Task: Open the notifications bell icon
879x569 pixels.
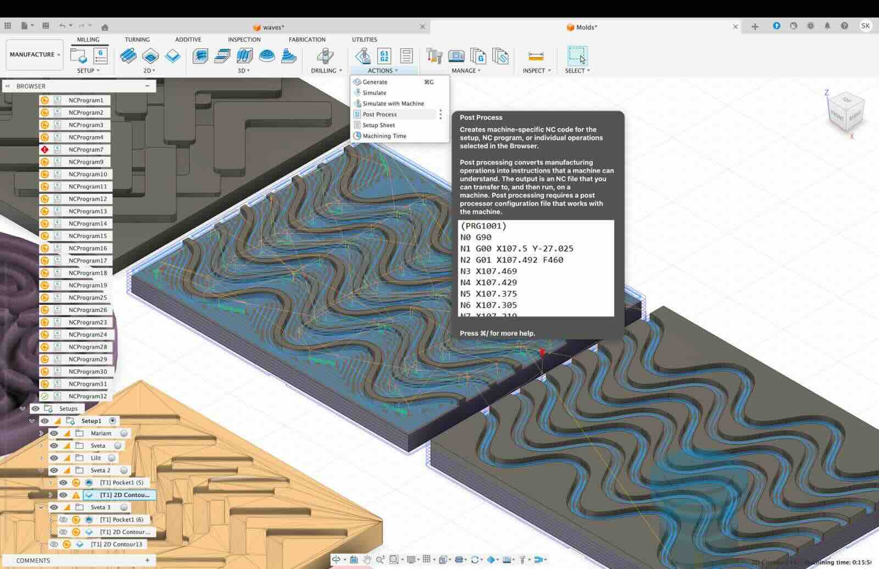Action: (827, 26)
